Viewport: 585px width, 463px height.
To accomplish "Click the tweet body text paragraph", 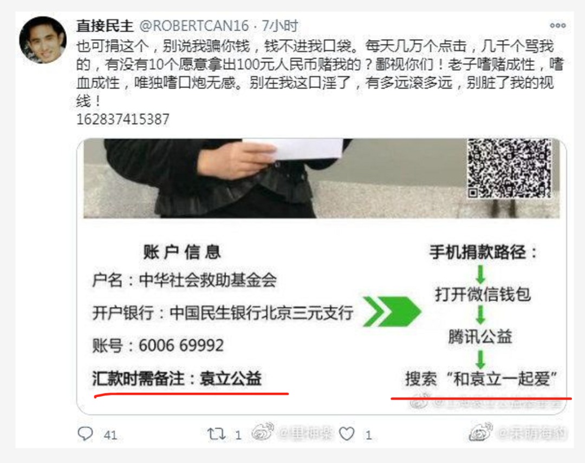I will pyautogui.click(x=320, y=74).
